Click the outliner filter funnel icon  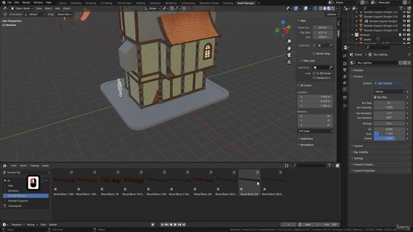coord(401,8)
